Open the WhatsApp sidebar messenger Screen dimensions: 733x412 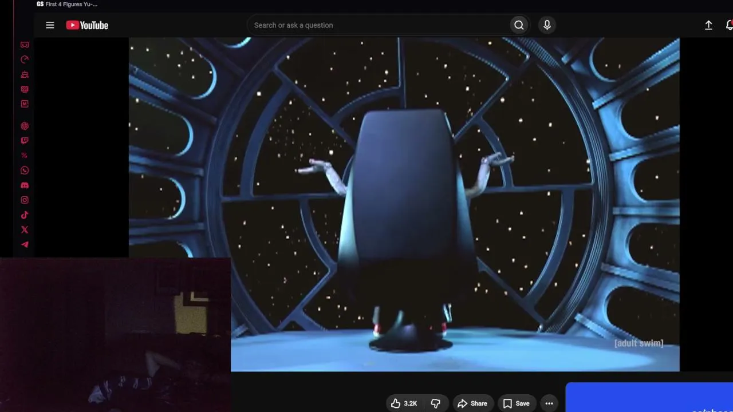click(25, 171)
